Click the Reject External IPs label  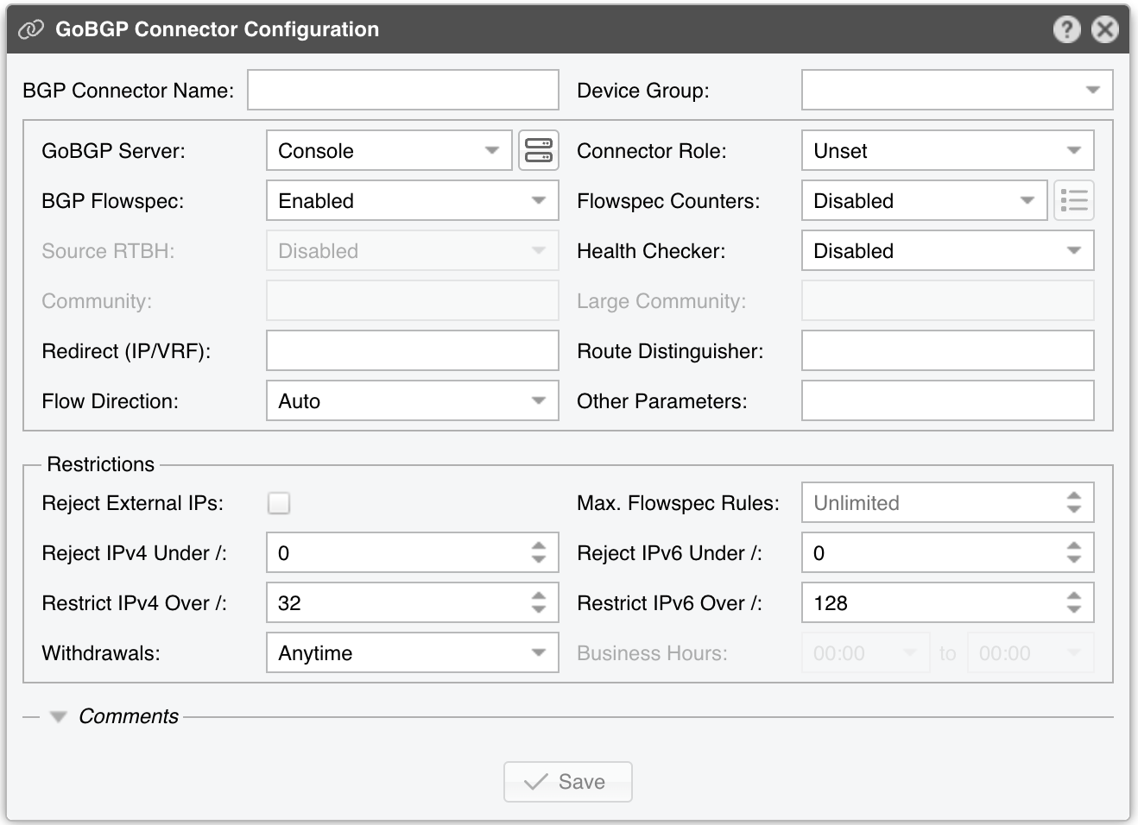click(x=133, y=503)
